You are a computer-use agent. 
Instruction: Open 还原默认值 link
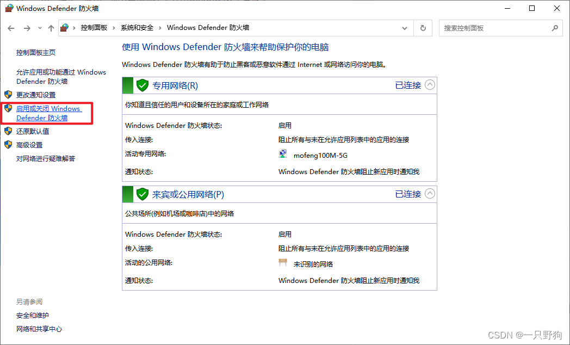coord(32,131)
